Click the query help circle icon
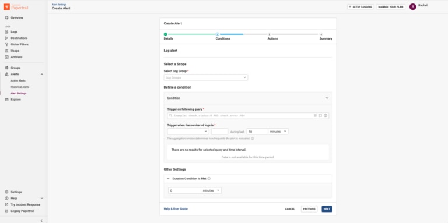The height and width of the screenshot is (223, 448). click(x=325, y=115)
